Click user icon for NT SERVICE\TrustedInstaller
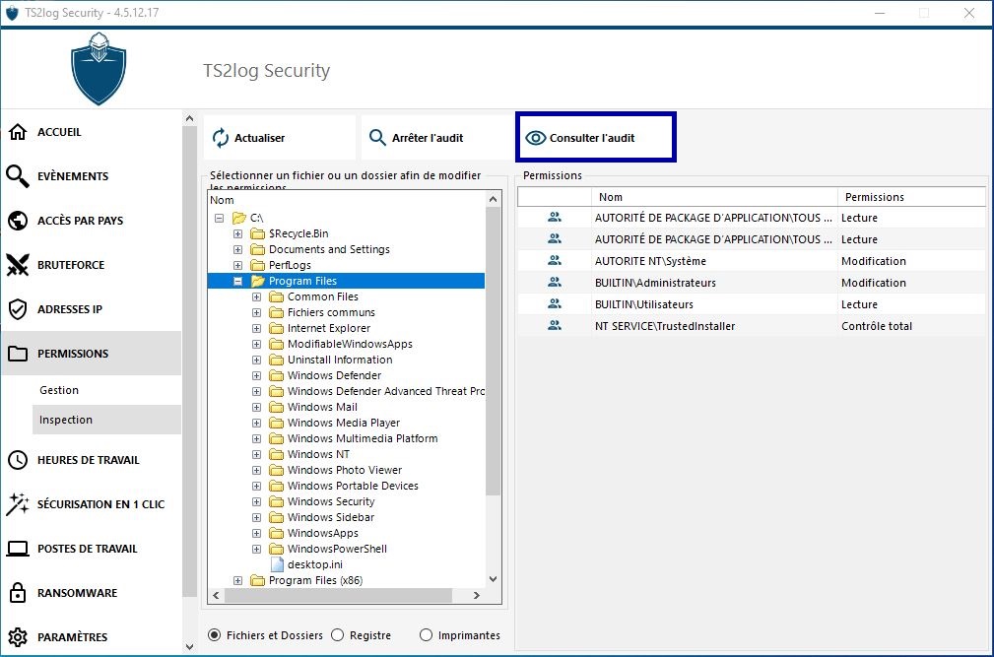The image size is (994, 657). (x=555, y=326)
